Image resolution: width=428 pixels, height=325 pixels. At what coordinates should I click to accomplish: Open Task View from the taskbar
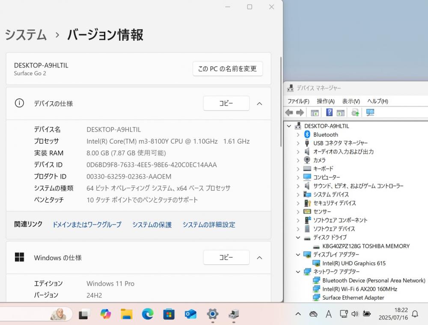click(85, 314)
